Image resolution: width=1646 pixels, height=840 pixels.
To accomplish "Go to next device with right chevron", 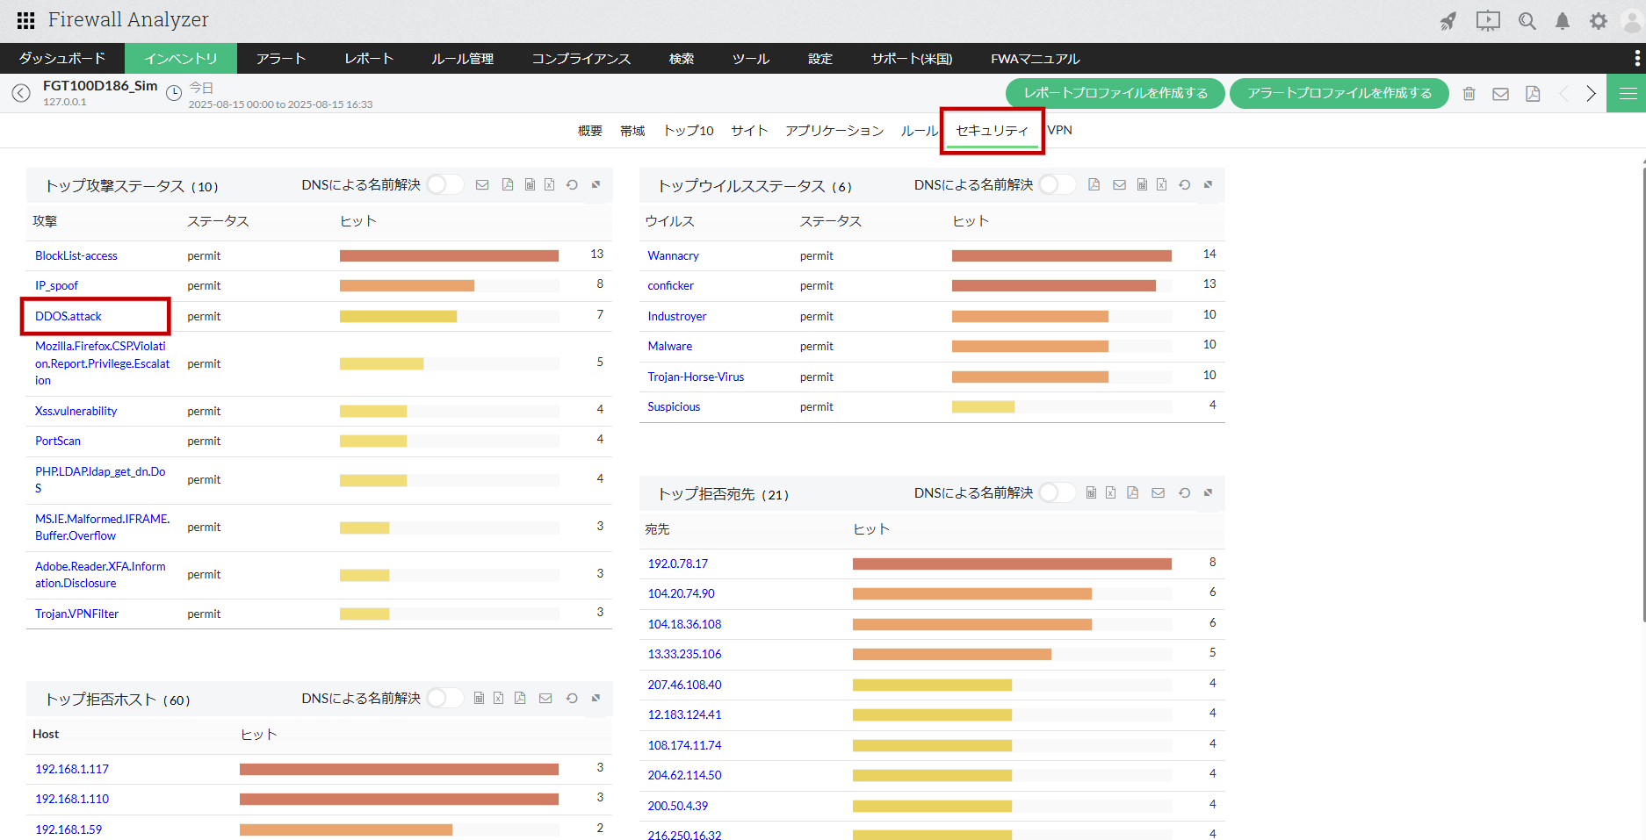I will pyautogui.click(x=1591, y=94).
